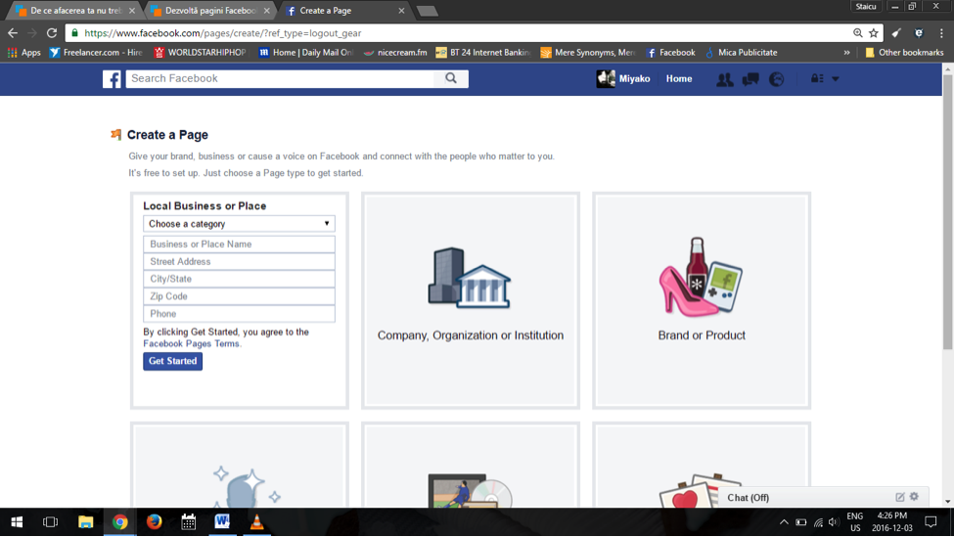Open BT 24 Internet Banking bookmark
Image resolution: width=954 pixels, height=537 pixels.
(x=483, y=52)
